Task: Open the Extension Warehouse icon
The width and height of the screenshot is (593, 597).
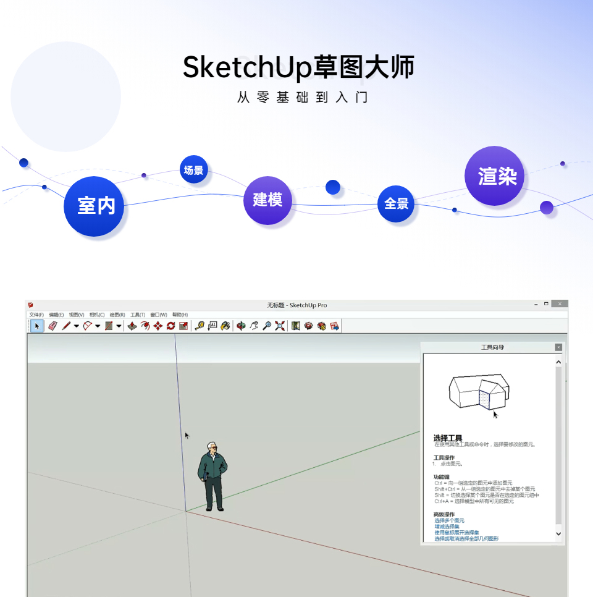Action: [x=322, y=326]
